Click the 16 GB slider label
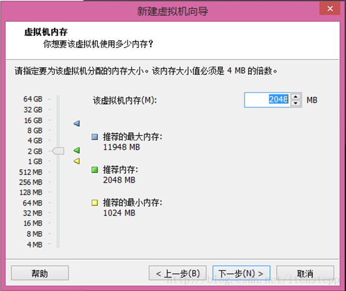The width and height of the screenshot is (346, 291). (x=33, y=120)
